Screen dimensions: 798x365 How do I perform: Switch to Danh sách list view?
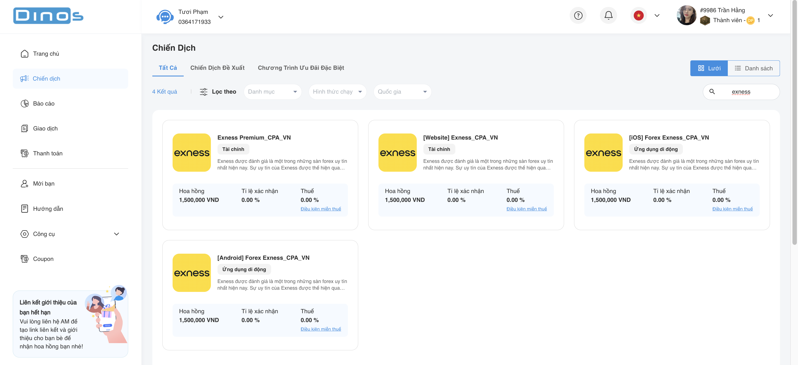[753, 68]
